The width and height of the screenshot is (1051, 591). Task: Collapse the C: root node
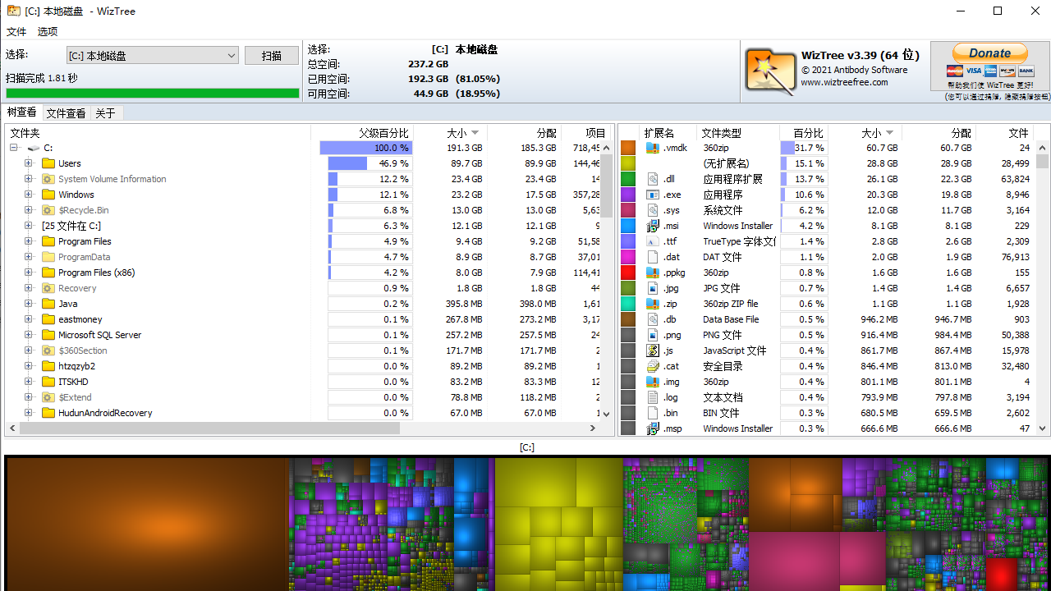coord(12,148)
